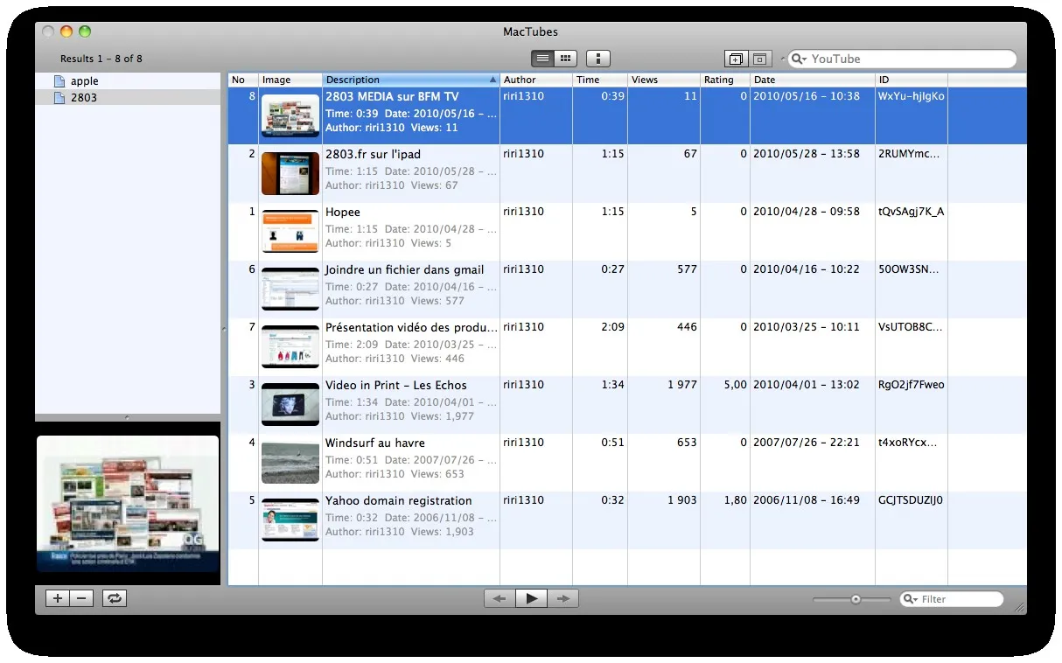The height and width of the screenshot is (663, 1062).
Task: Click the document icon next to apple
Action: 59,80
